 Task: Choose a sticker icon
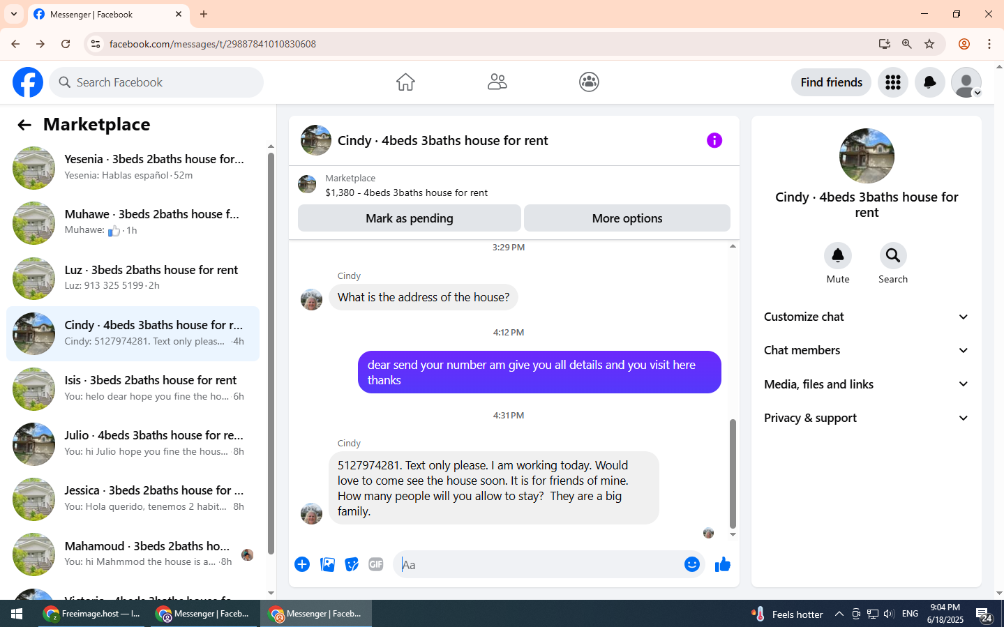pyautogui.click(x=352, y=564)
